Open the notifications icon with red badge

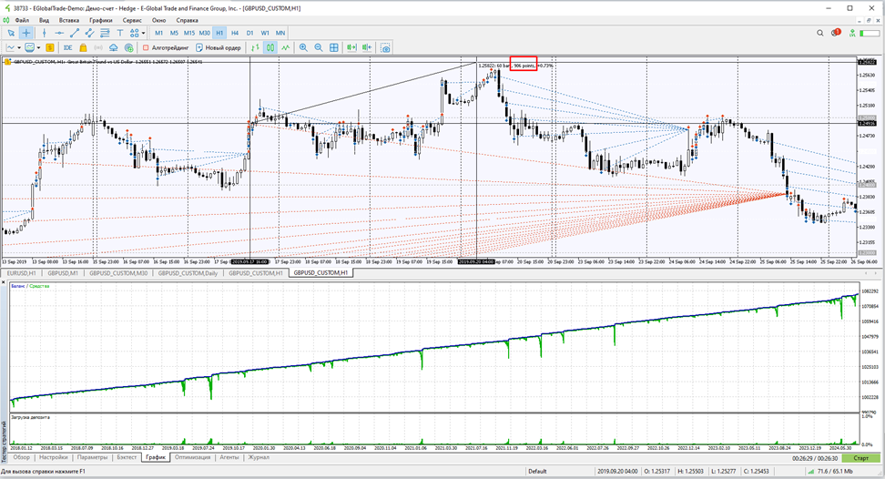click(836, 33)
